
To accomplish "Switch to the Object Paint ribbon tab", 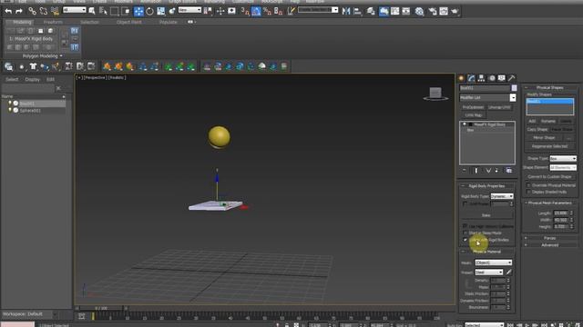I will click(x=128, y=22).
